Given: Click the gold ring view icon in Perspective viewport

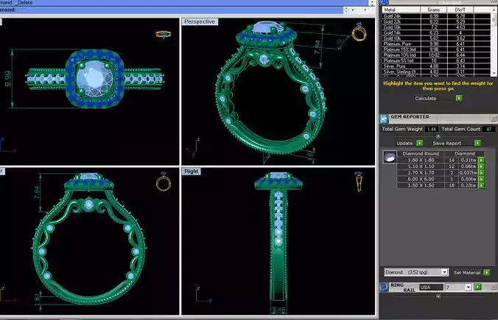Looking at the screenshot, I should [x=360, y=32].
